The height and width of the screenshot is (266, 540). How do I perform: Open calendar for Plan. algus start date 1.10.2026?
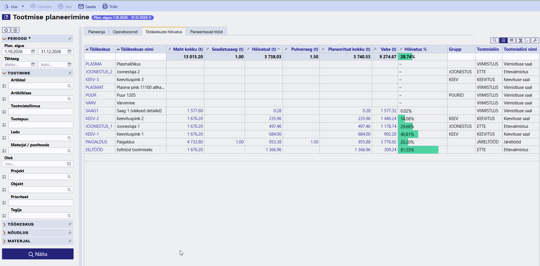click(33, 52)
